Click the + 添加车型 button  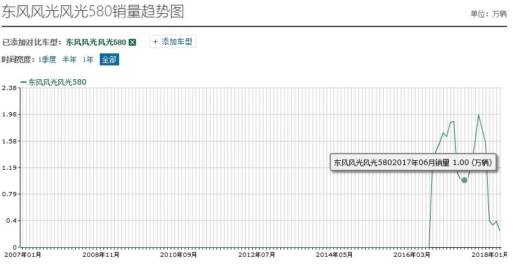[173, 42]
